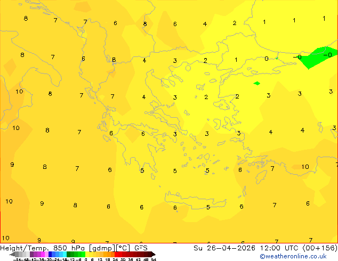
Task: Click the "54" legend scale label
Action: coord(154,259)
